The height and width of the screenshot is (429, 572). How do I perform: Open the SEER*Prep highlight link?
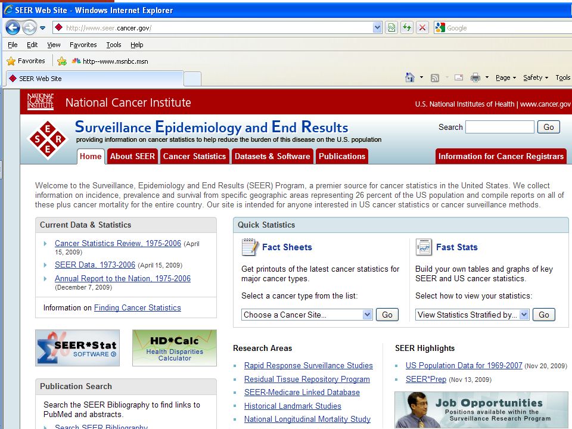(426, 380)
